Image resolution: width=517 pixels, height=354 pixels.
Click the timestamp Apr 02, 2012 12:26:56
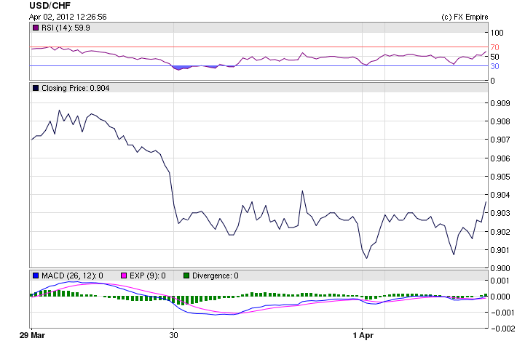tap(68, 17)
